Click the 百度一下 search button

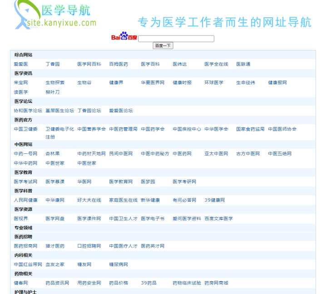click(x=163, y=46)
